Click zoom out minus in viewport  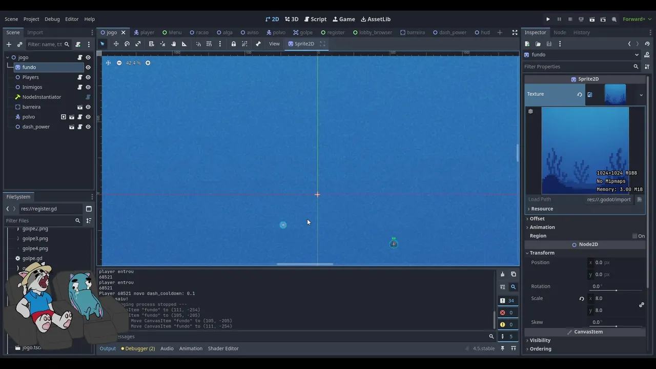click(x=119, y=63)
